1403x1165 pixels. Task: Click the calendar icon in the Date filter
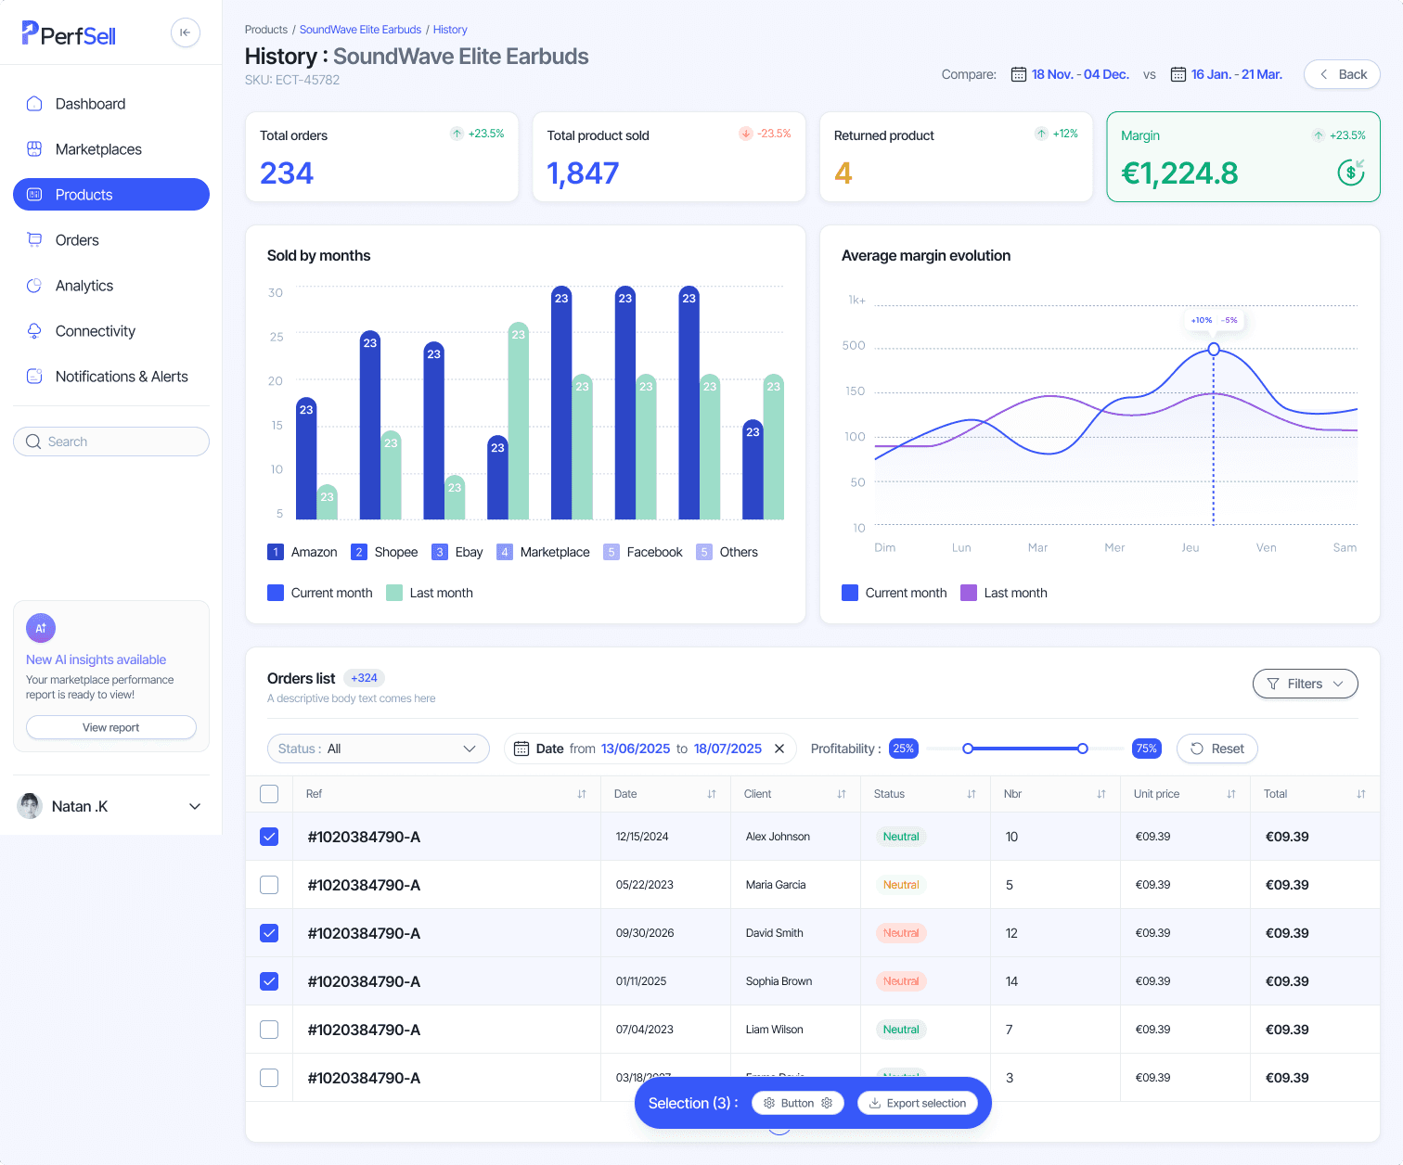click(521, 749)
